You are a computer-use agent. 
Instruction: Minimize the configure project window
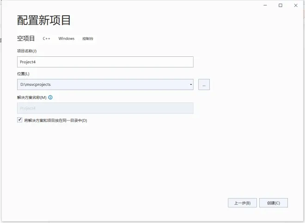click(x=265, y=6)
